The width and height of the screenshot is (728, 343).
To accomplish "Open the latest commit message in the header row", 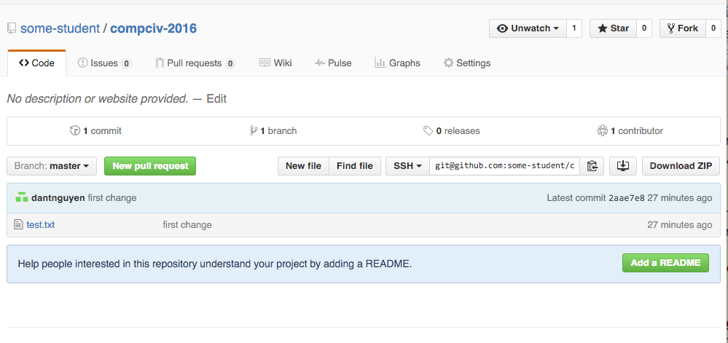I will coord(112,198).
